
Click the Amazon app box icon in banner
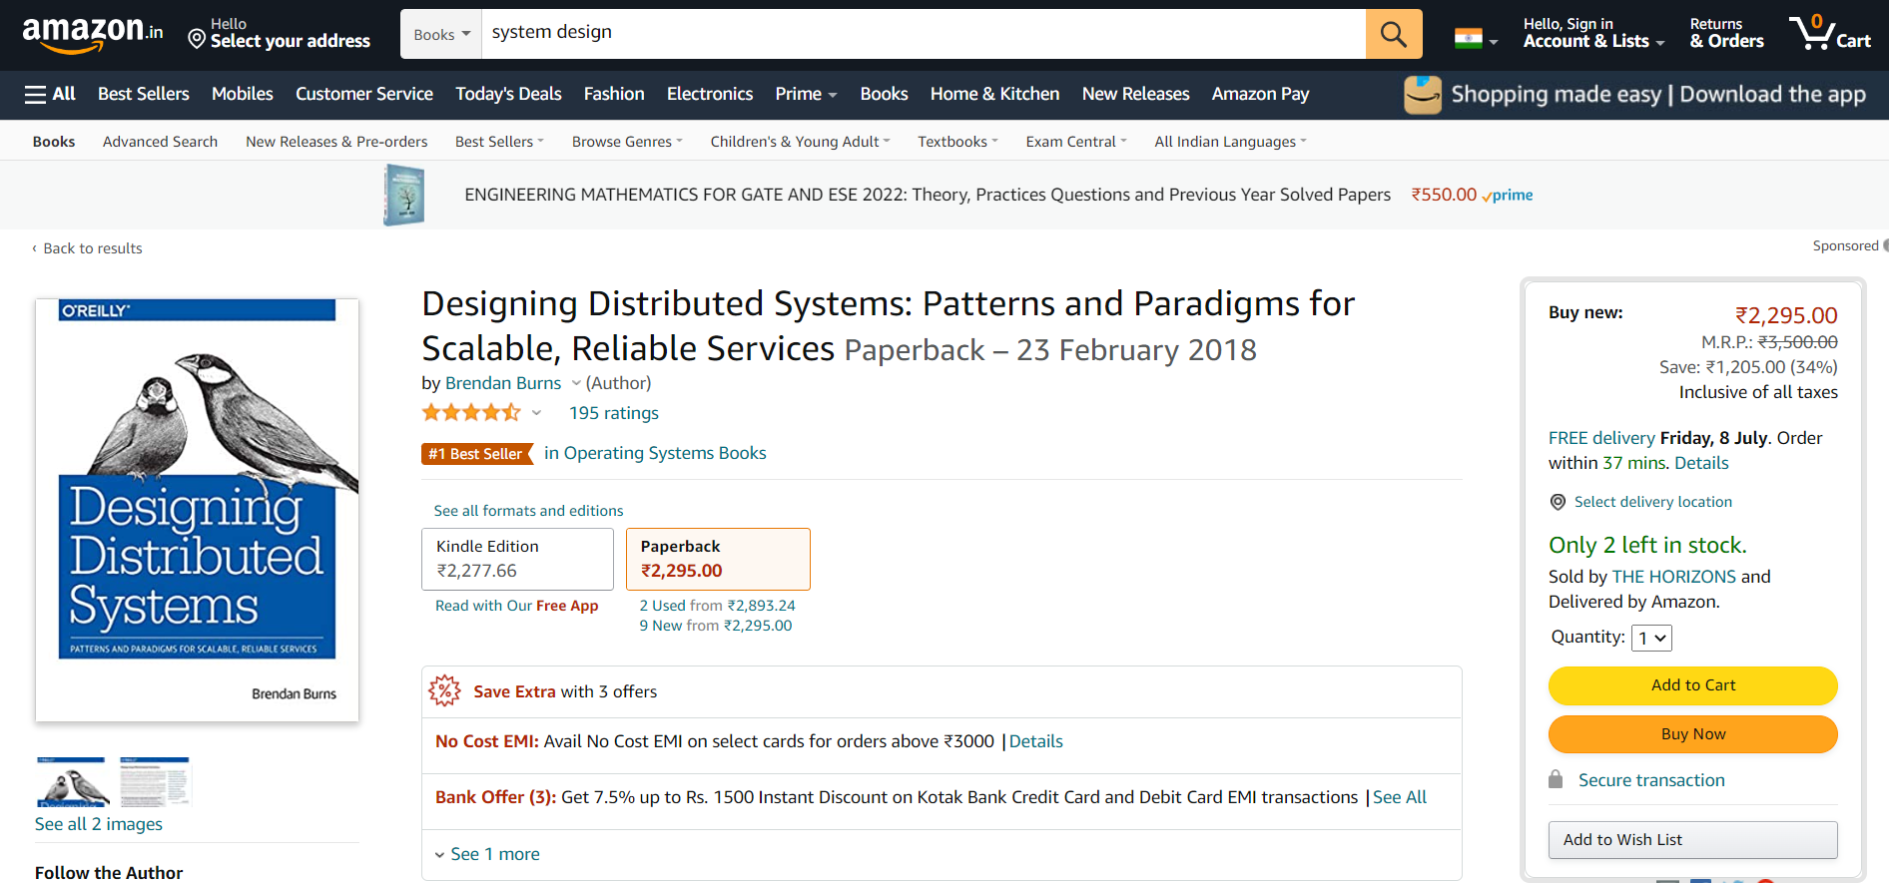[1423, 95]
